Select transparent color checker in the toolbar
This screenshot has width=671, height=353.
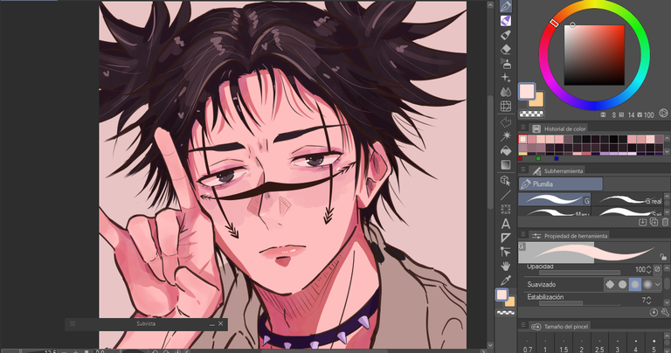(x=505, y=313)
